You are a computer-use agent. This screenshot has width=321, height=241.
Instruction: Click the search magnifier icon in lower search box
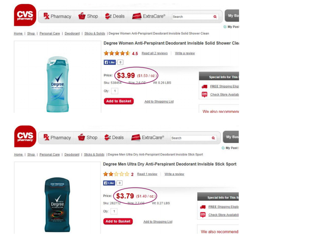[x=213, y=138]
